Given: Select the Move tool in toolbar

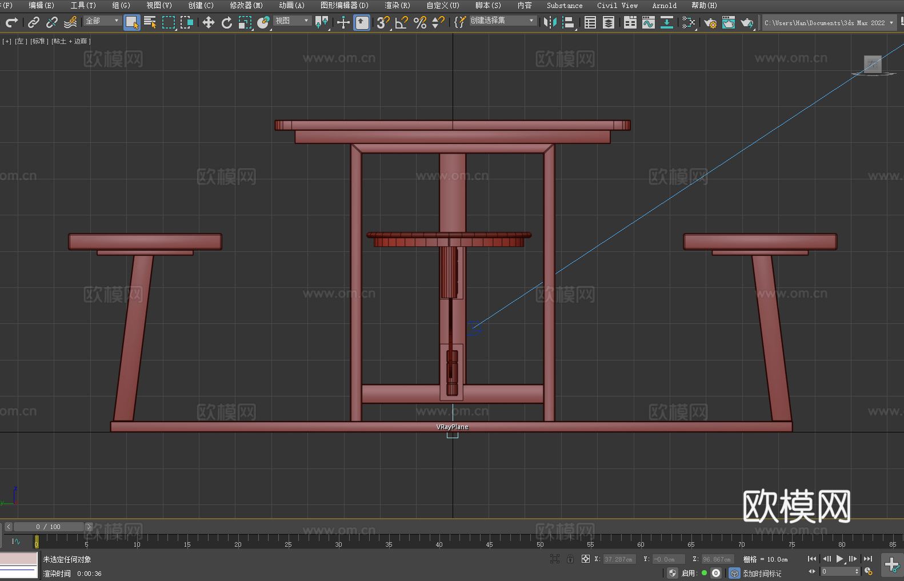Looking at the screenshot, I should (208, 22).
